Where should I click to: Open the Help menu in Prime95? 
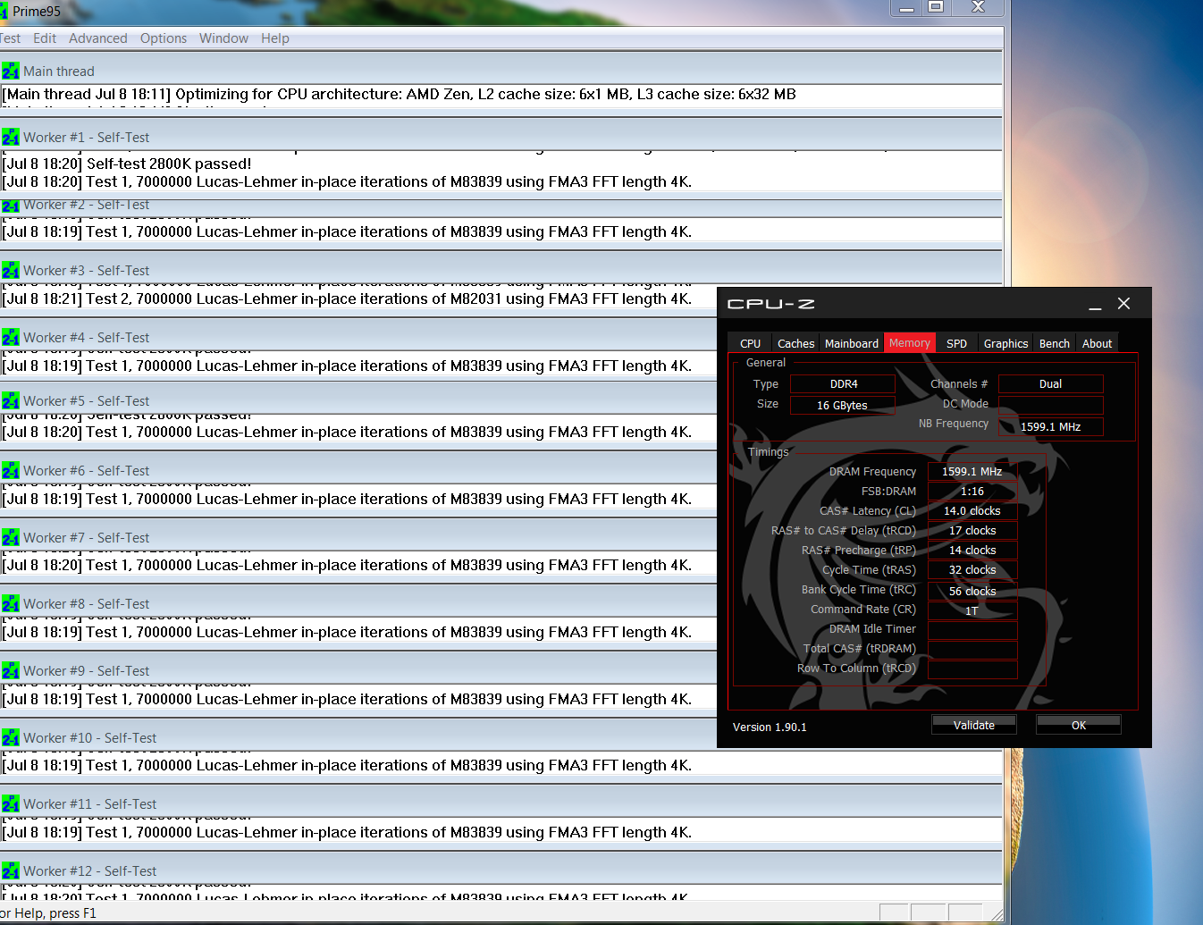coord(274,38)
